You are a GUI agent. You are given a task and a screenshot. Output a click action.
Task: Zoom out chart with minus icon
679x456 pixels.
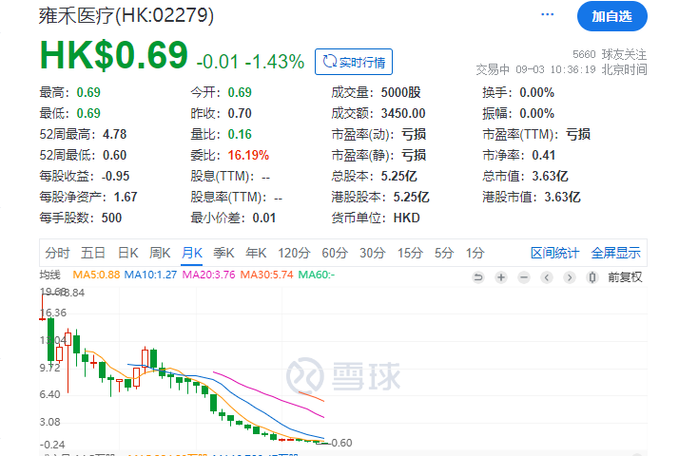524,277
